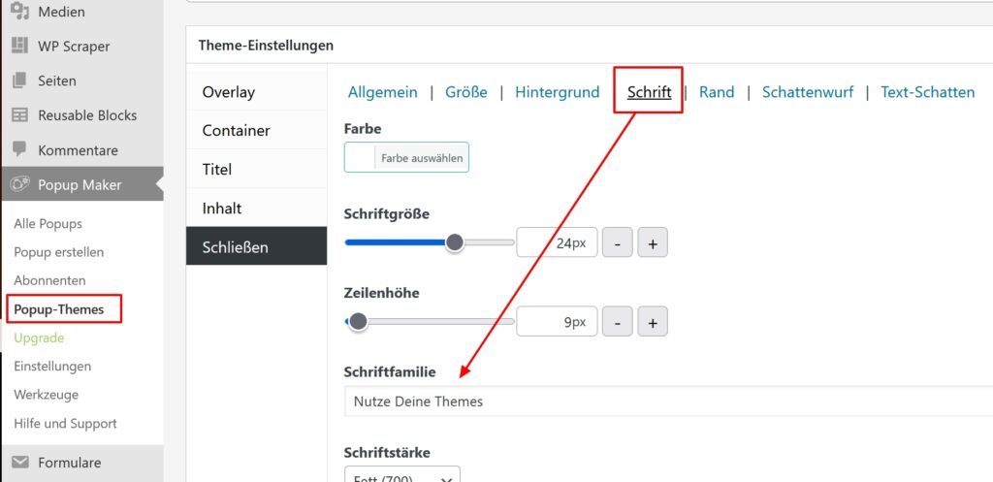Click the Kommentare speech bubble icon

[19, 150]
